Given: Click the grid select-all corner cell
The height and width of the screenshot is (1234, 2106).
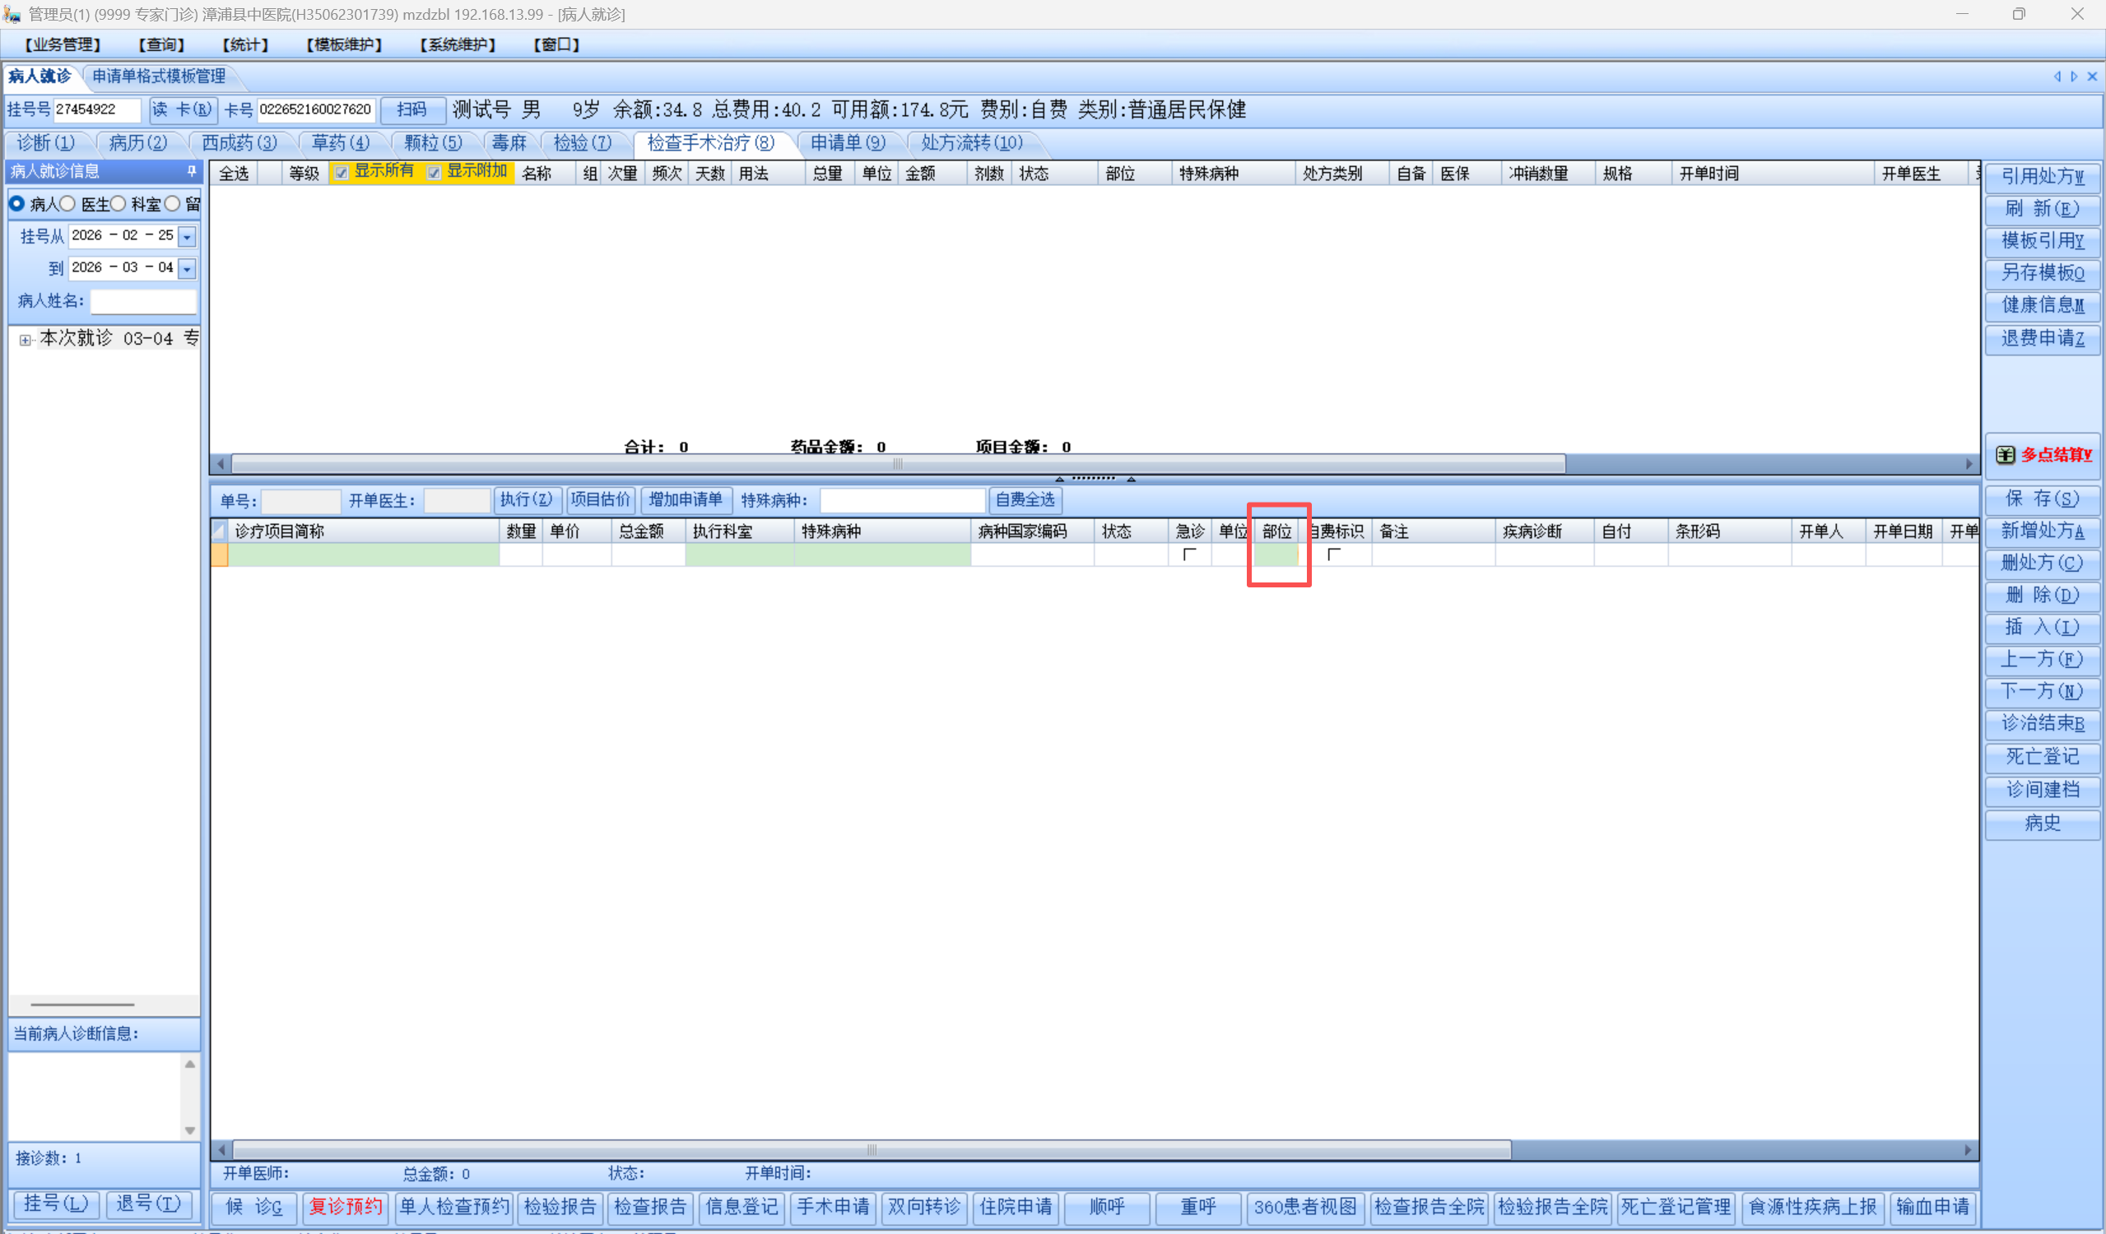Looking at the screenshot, I should pos(219,531).
